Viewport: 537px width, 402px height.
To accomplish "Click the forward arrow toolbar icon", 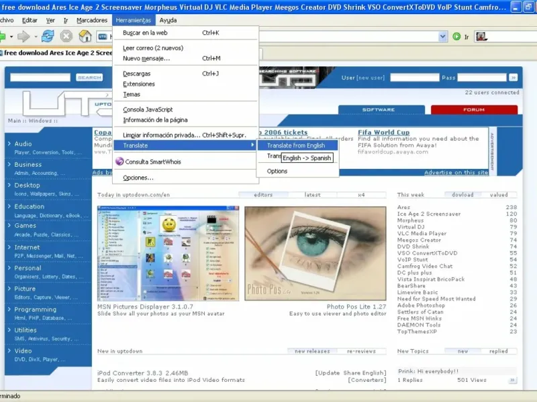I will (23, 36).
